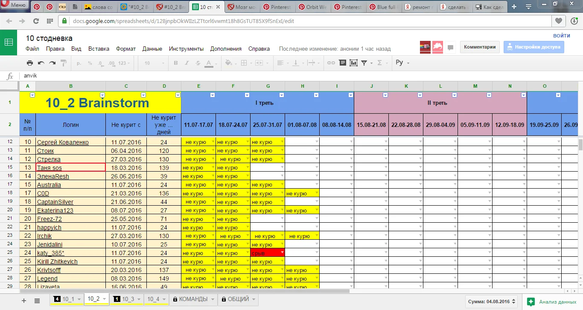Open the 'Сергей Коваленко' login link
The height and width of the screenshot is (310, 583).
(x=63, y=142)
